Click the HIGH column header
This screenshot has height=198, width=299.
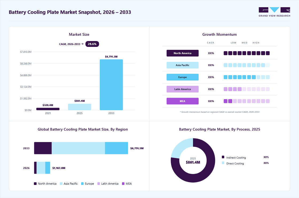pos(256,43)
